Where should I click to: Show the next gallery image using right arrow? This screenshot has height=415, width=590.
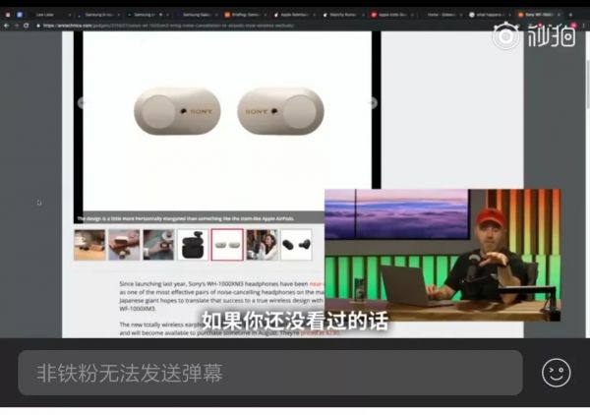click(373, 102)
